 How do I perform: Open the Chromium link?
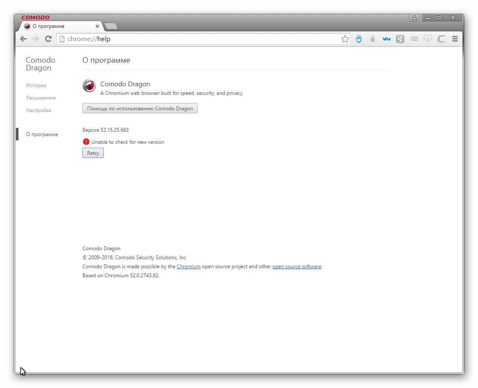pyautogui.click(x=188, y=266)
